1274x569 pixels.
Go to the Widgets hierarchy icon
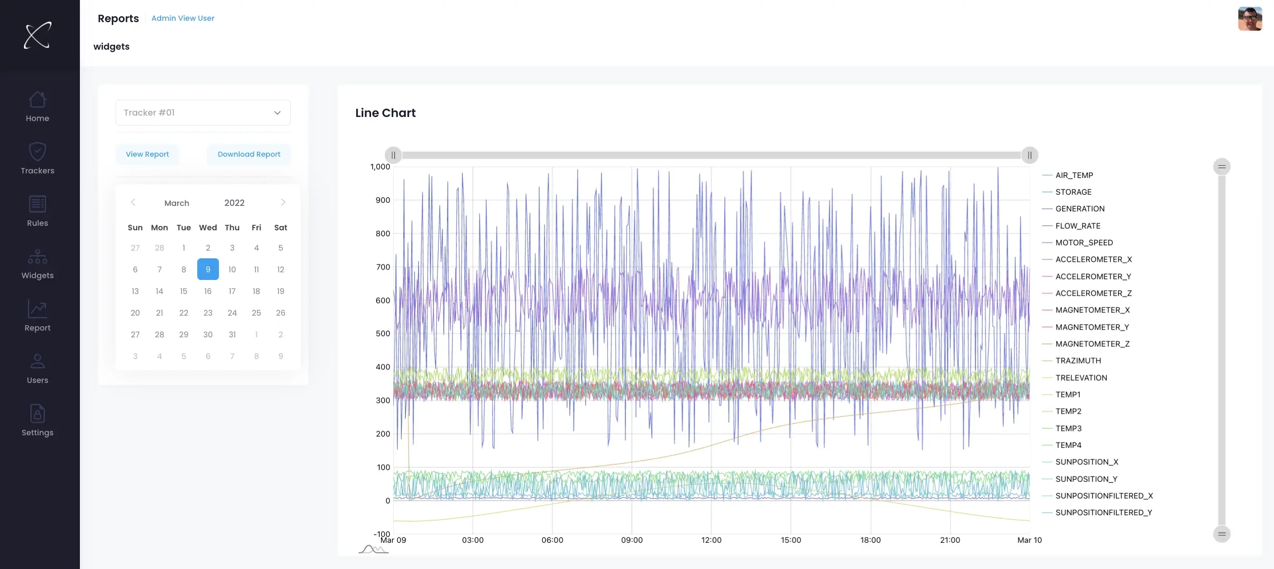click(x=37, y=257)
